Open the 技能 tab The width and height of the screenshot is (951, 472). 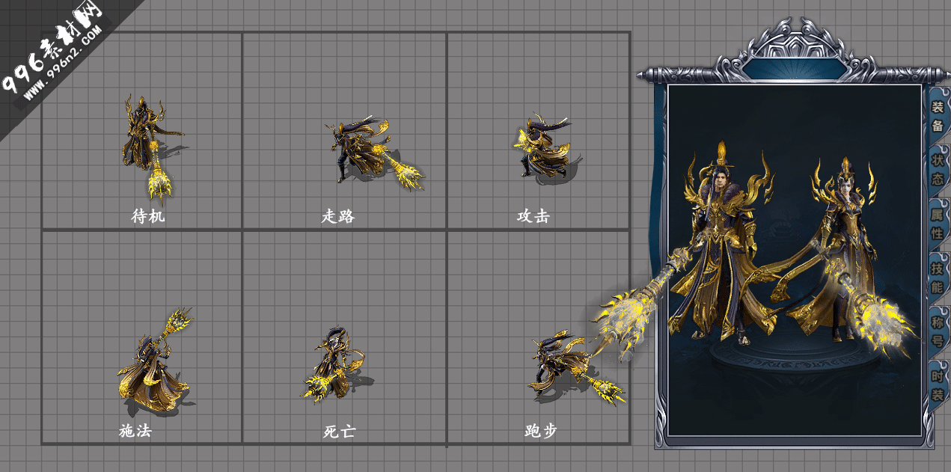[x=938, y=278]
